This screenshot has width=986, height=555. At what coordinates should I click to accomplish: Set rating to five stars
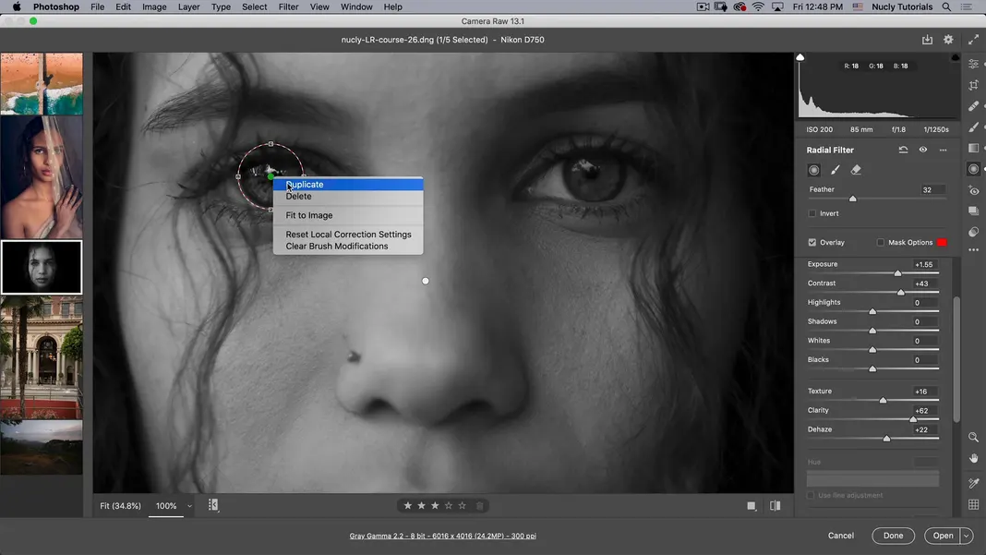[463, 506]
